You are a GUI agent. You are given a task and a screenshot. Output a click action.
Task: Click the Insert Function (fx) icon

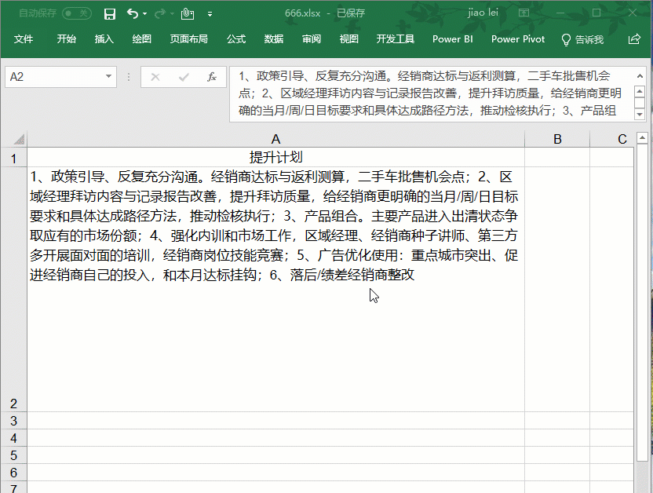click(213, 76)
